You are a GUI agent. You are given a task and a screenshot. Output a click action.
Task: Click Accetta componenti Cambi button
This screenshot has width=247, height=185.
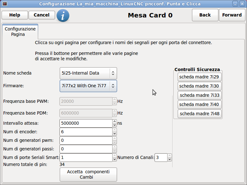coord(88,175)
